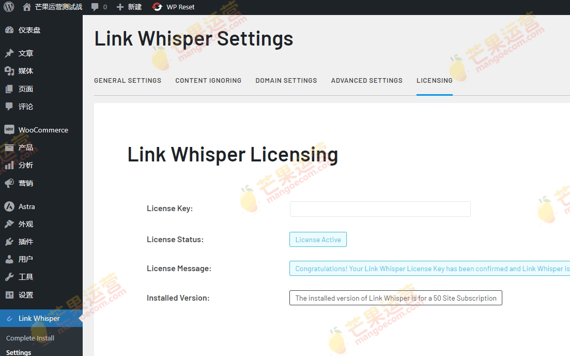This screenshot has height=356, width=570.
Task: Switch to the Advanced Settings tab
Action: point(366,80)
